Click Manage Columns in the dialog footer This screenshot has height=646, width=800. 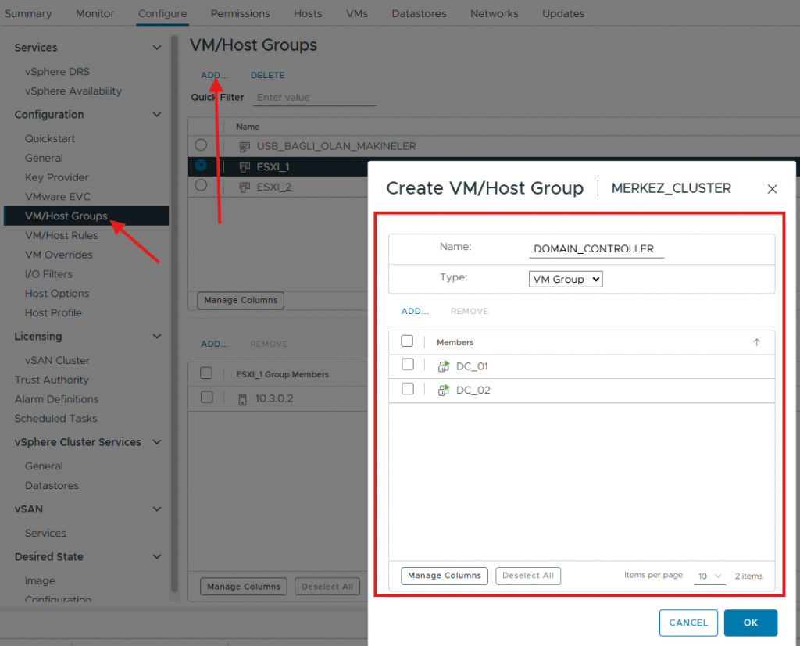[445, 576]
